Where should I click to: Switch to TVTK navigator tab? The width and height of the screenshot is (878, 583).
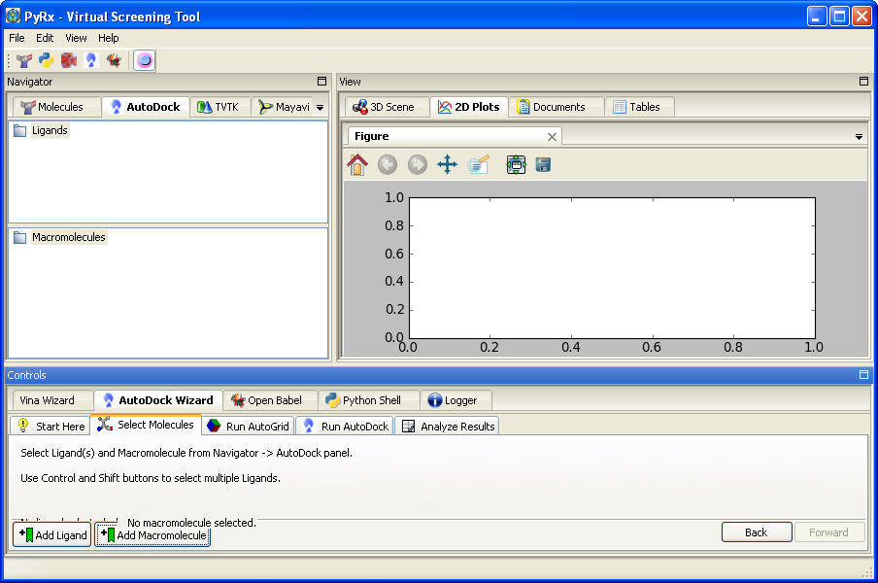pyautogui.click(x=220, y=107)
